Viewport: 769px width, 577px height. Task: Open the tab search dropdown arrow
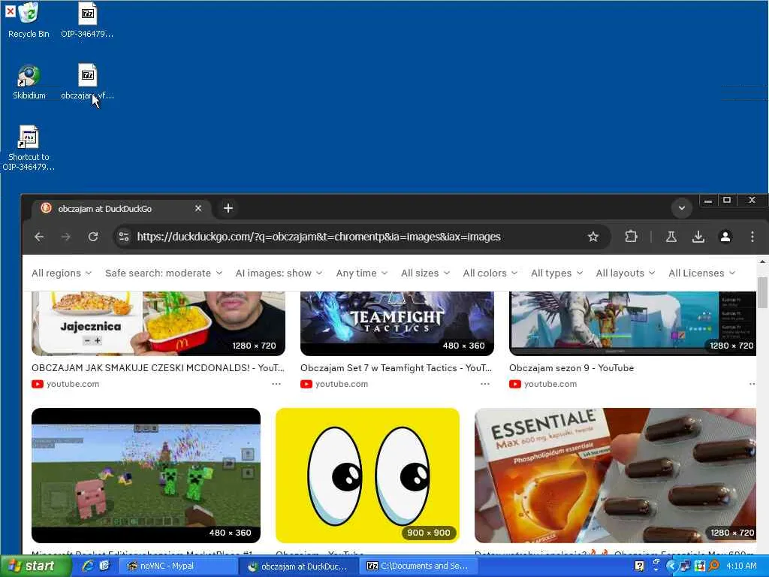click(x=681, y=208)
